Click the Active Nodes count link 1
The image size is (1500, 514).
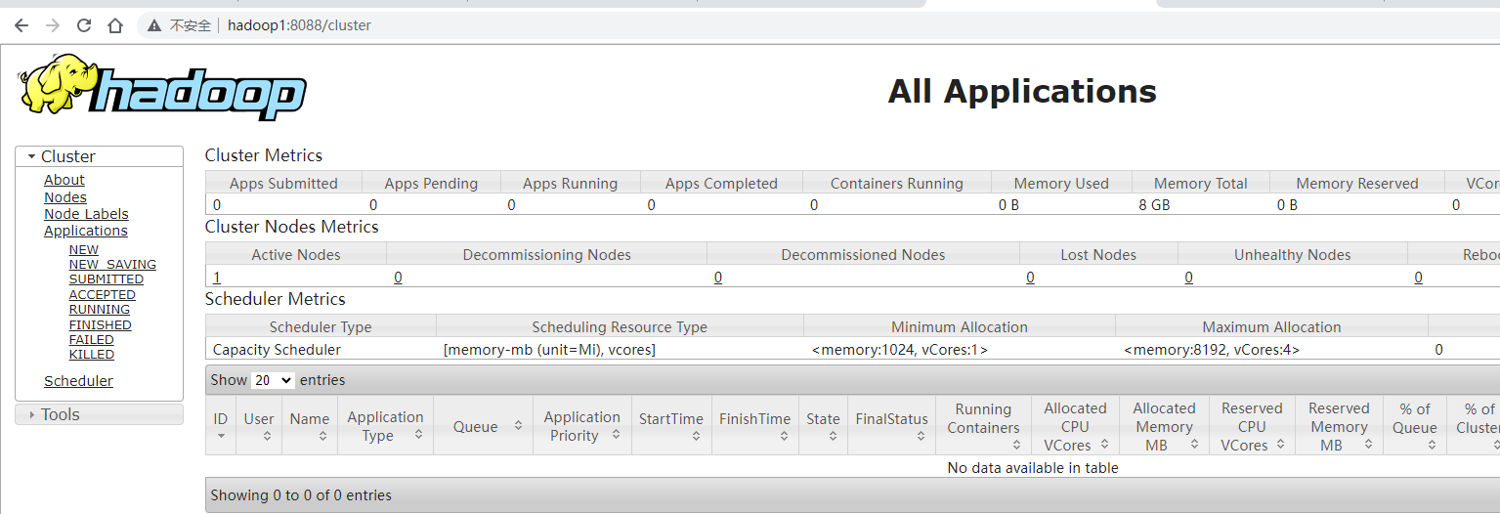pyautogui.click(x=217, y=278)
